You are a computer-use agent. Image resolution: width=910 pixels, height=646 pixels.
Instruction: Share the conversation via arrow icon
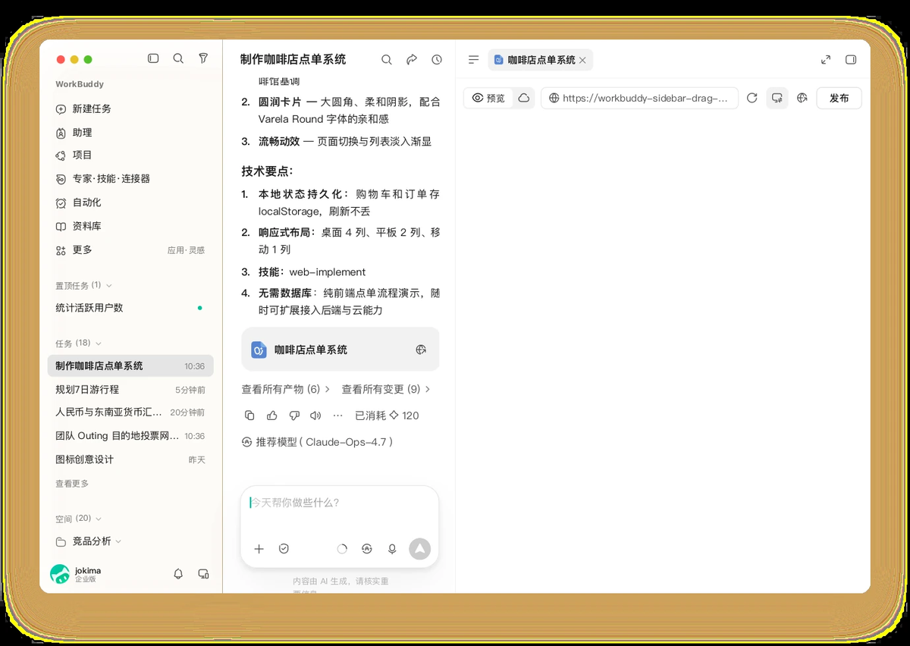[412, 59]
